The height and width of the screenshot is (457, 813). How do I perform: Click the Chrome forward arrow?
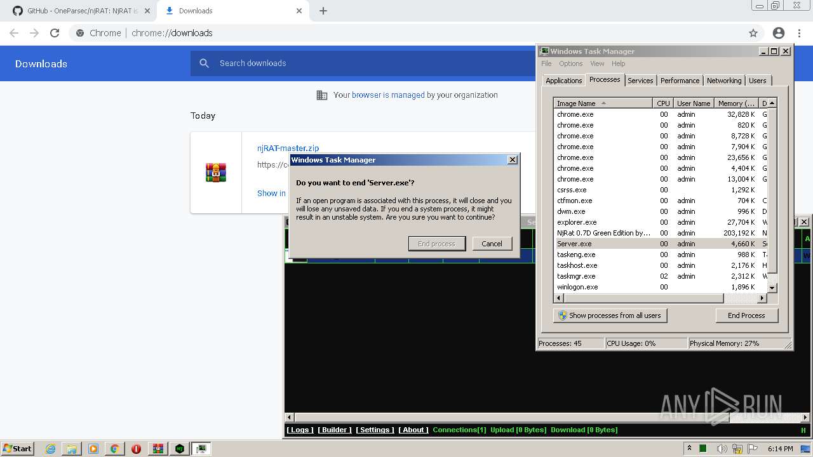pyautogui.click(x=34, y=33)
